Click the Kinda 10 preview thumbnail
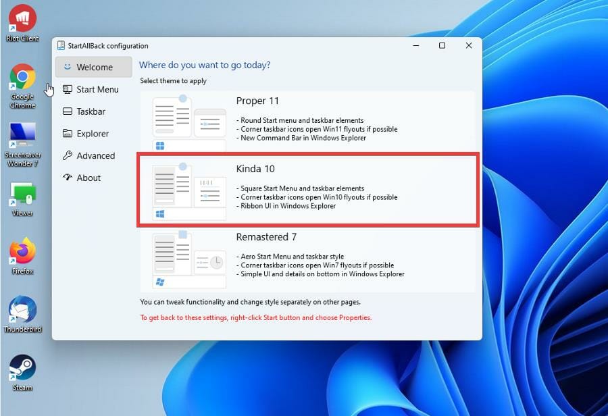Viewport: 608px width, 416px height. pyautogui.click(x=189, y=192)
